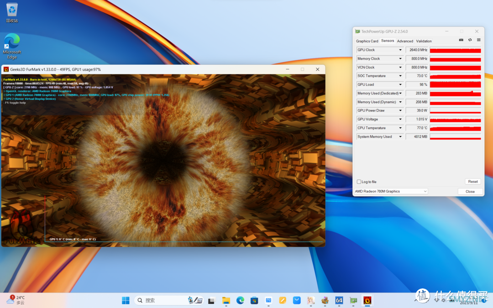Open Task View from the taskbar
The width and height of the screenshot is (493, 308).
pos(211,300)
